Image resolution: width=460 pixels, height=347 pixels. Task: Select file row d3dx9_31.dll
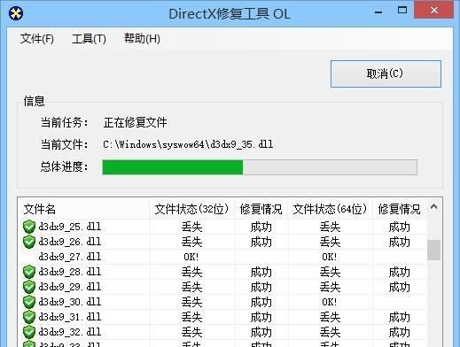[x=222, y=317]
